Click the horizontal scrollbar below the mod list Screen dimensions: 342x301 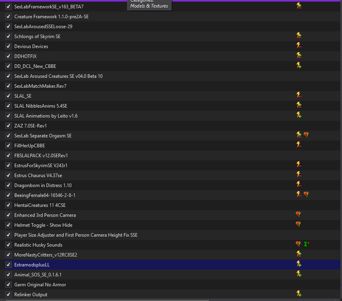107,300
